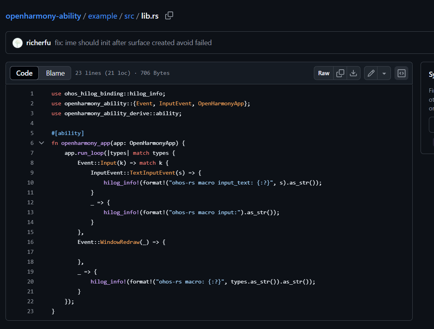This screenshot has height=329, width=434.
Task: Collapse the openharmony_app function at line 6
Action: coord(42,143)
